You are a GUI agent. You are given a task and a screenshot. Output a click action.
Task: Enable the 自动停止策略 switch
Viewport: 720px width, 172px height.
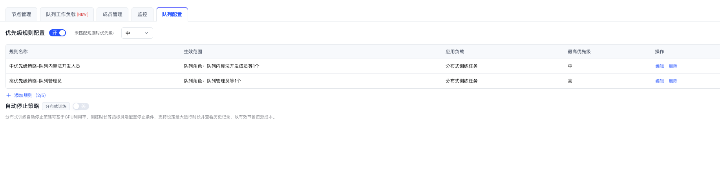pyautogui.click(x=81, y=106)
